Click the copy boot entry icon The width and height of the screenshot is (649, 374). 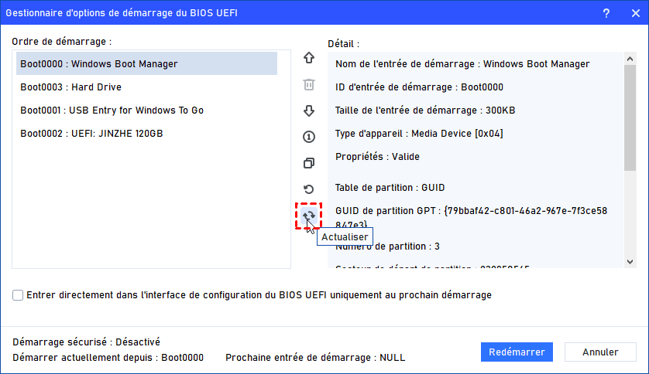(309, 163)
